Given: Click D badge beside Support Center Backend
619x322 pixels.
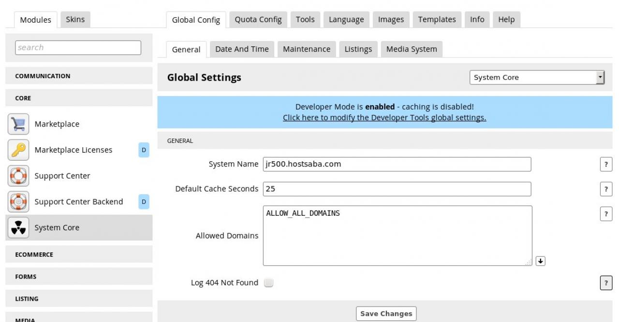Looking at the screenshot, I should (144, 202).
